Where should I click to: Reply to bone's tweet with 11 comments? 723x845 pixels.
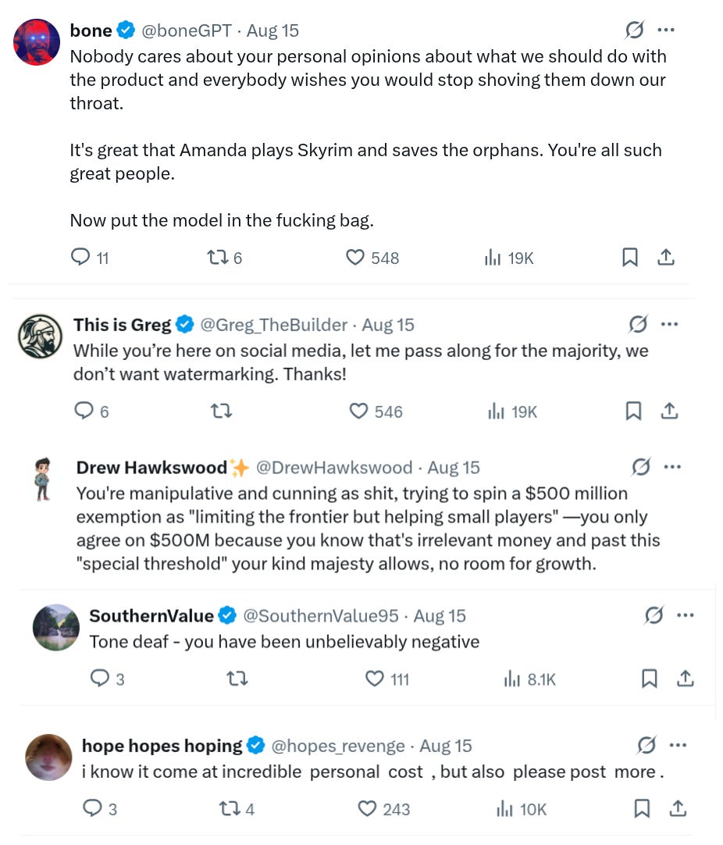pos(90,258)
